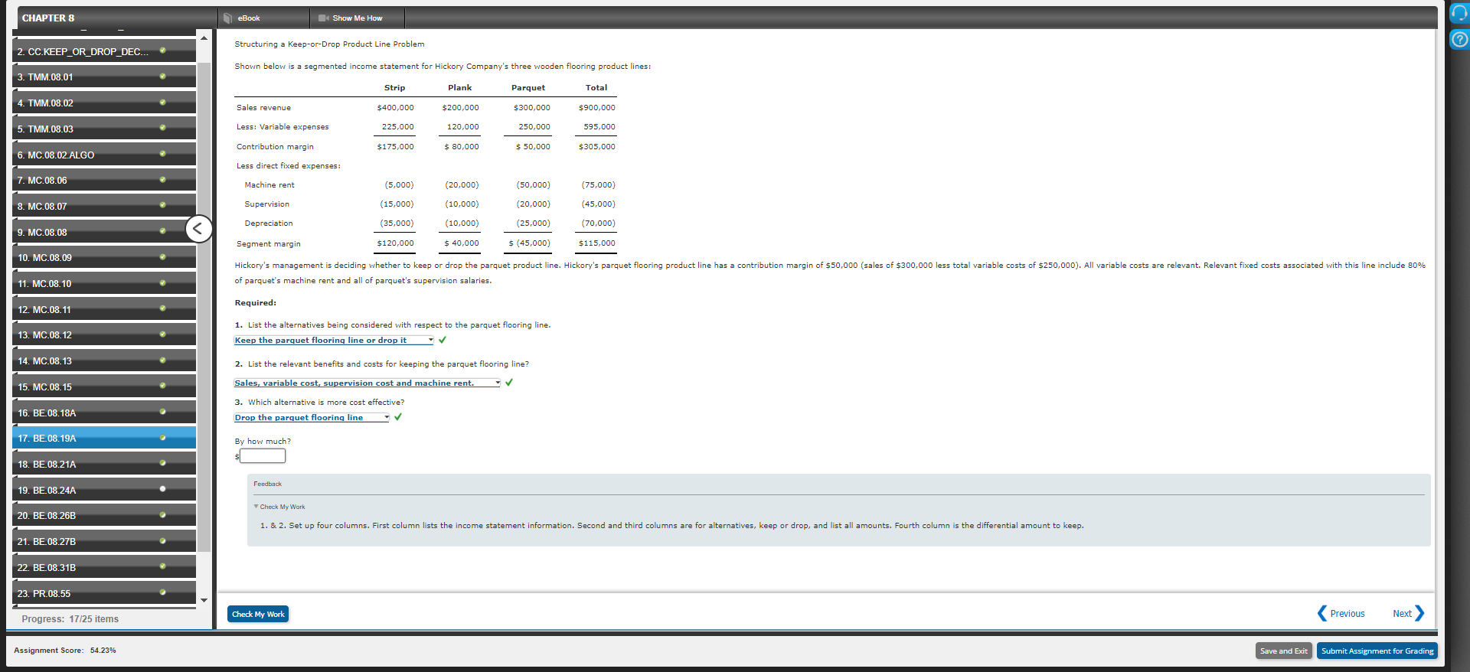Screen dimensions: 1470x672
Task: Open item 19 BE.08.24A
Action: [104, 490]
